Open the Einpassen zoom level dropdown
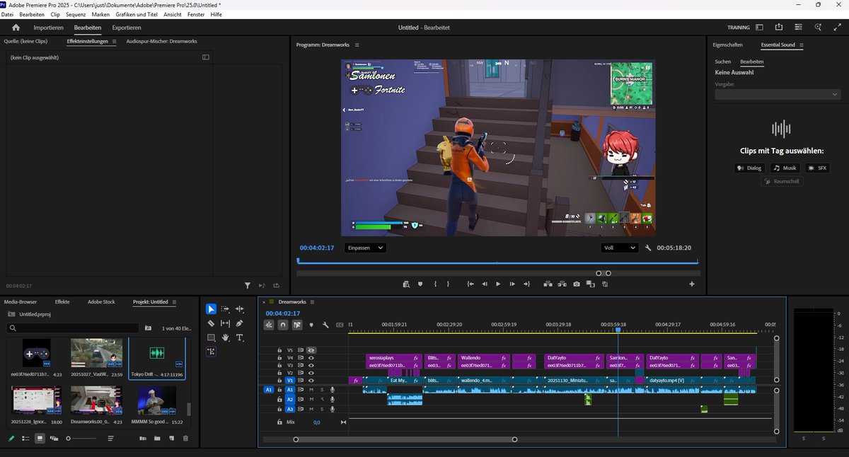 [x=365, y=248]
